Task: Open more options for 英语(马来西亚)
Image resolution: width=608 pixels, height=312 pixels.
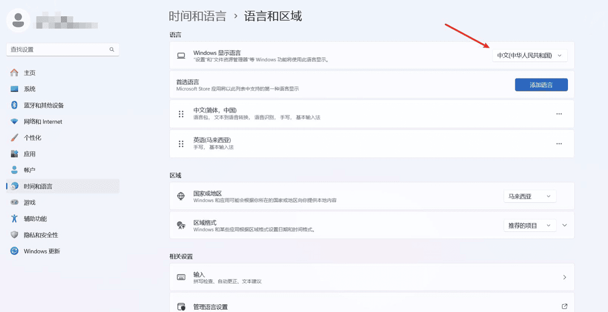Action: [x=559, y=144]
